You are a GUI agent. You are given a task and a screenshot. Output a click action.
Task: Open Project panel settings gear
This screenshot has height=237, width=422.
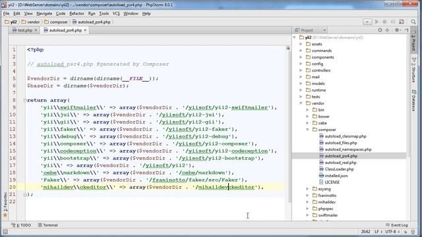tap(397, 30)
